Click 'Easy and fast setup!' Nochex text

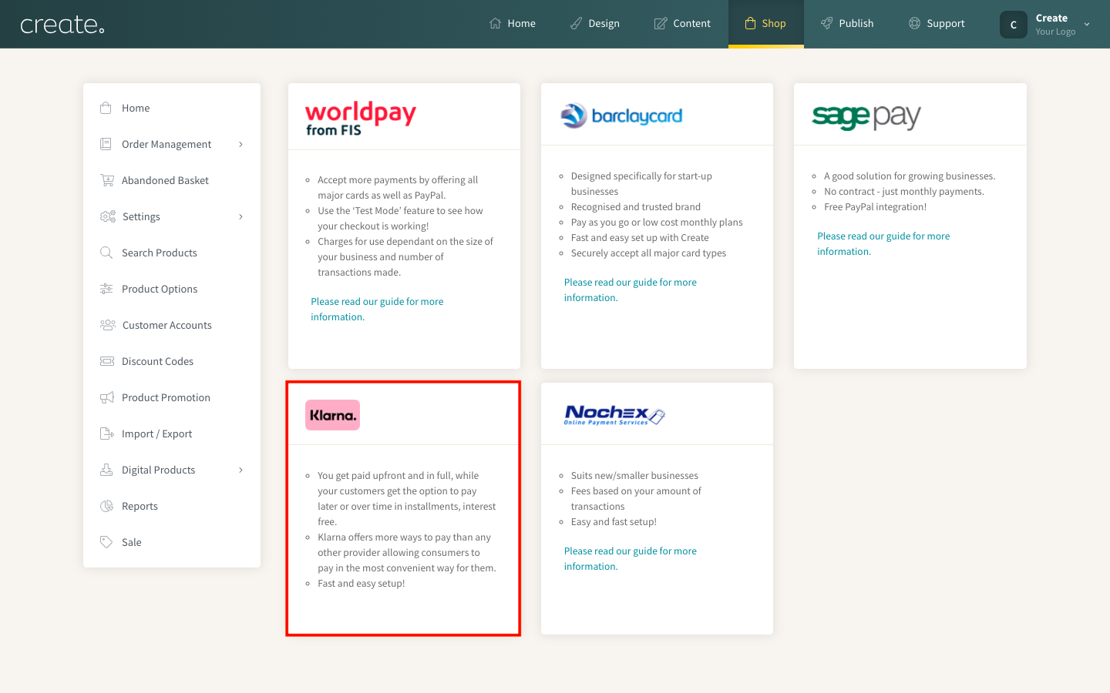click(x=614, y=521)
